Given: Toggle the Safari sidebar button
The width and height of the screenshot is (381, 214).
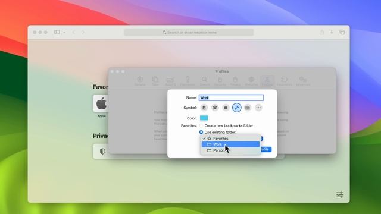Looking at the screenshot, I should point(57,32).
